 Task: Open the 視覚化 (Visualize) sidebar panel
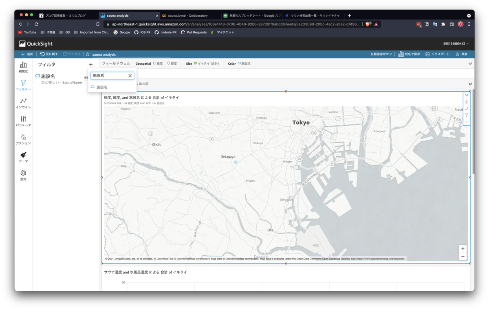click(23, 67)
